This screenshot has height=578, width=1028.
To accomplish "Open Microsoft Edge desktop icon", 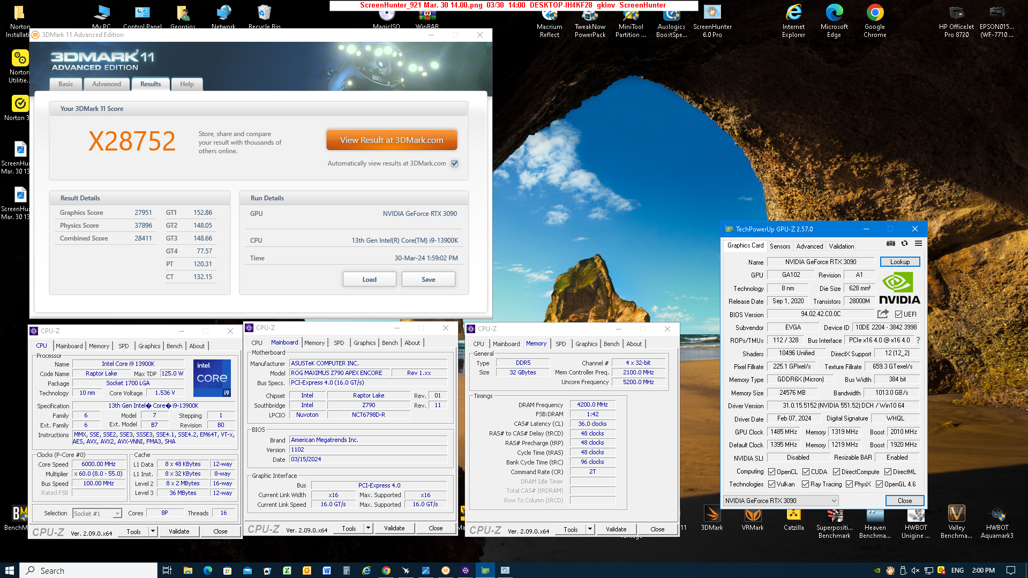I will (x=834, y=21).
